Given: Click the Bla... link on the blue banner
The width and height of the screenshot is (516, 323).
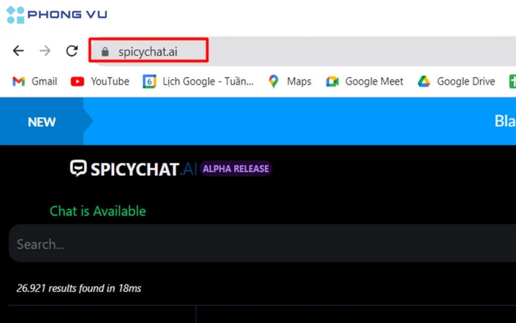Looking at the screenshot, I should pos(506,122).
